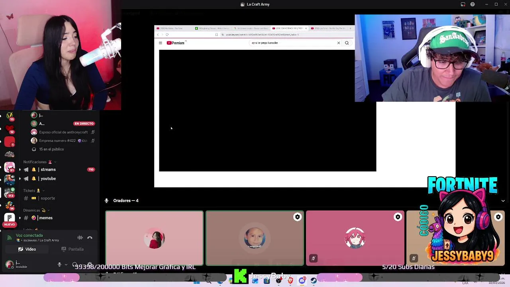Click user Esposo oficial de anthonycraft
Screen dimensions: 510x287
click(63, 132)
